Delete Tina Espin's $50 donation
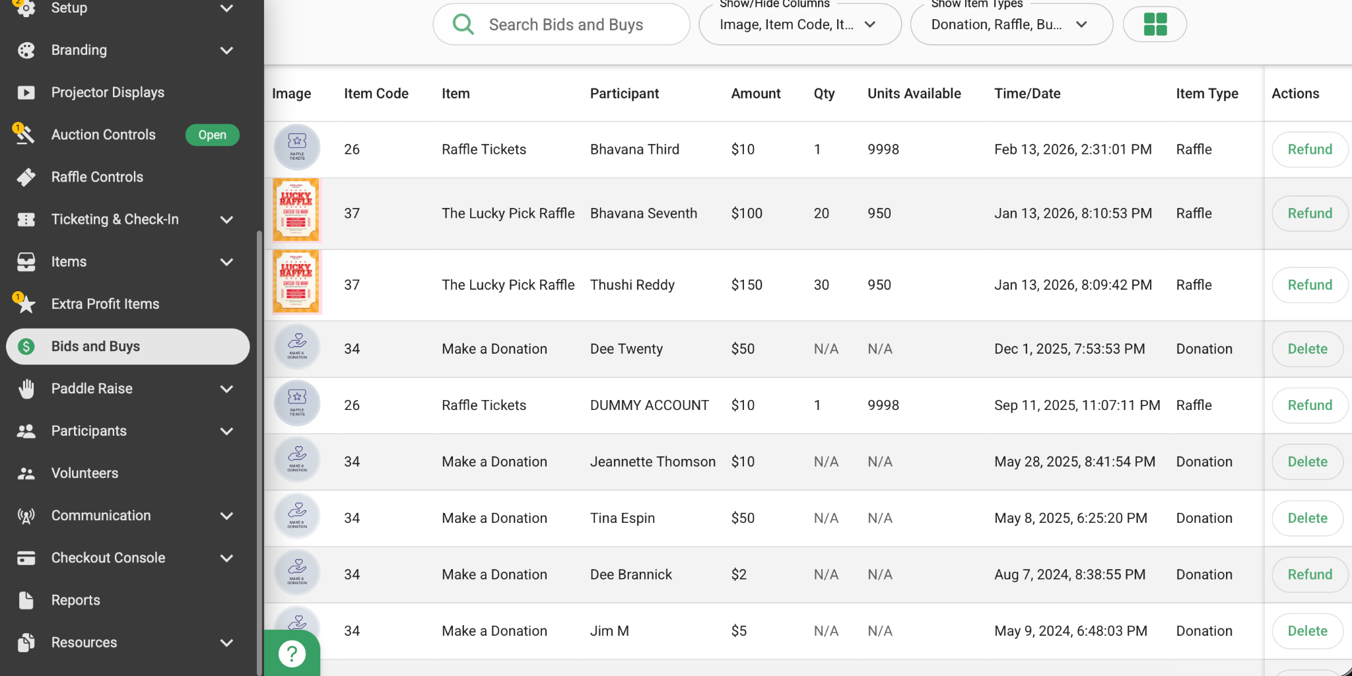Screen dimensions: 1352x676 click(x=1307, y=518)
